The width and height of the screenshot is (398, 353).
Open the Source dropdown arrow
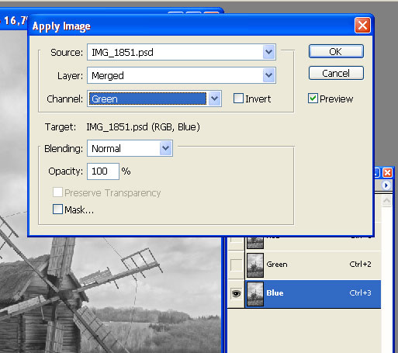pos(268,52)
